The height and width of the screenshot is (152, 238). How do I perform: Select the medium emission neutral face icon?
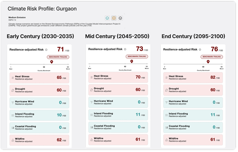point(114,18)
